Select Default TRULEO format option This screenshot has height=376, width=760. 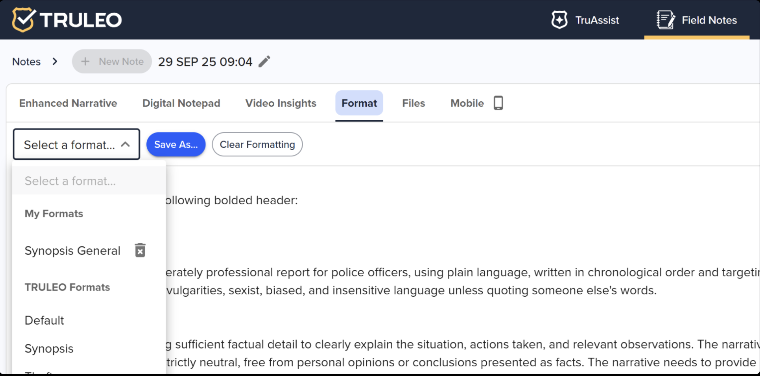44,320
